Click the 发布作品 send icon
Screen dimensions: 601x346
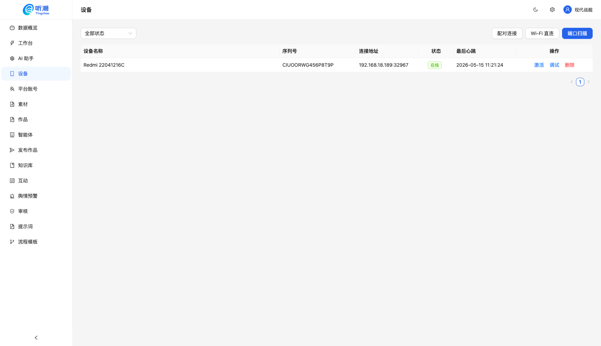pyautogui.click(x=12, y=150)
